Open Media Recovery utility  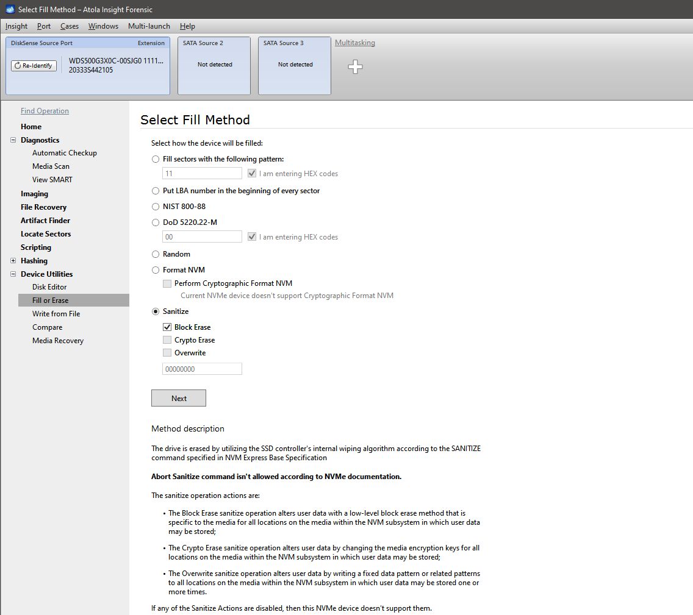pyautogui.click(x=58, y=340)
